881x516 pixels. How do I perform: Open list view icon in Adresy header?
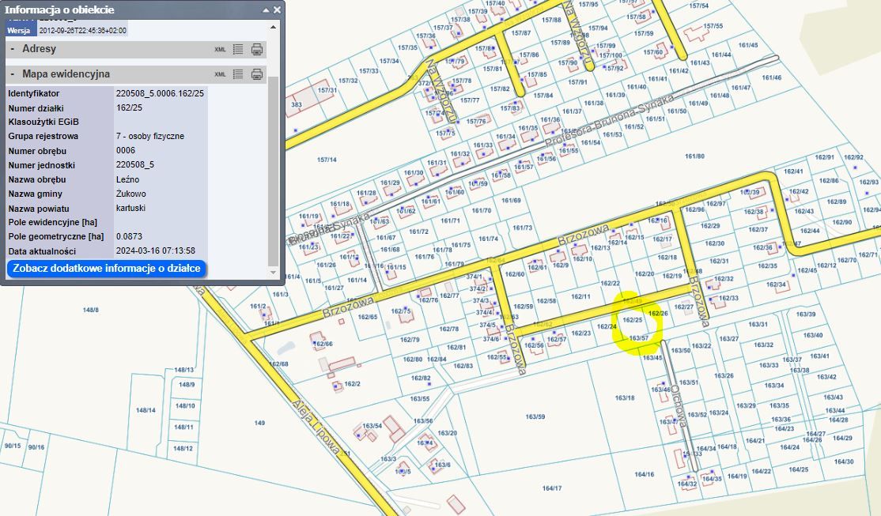238,50
